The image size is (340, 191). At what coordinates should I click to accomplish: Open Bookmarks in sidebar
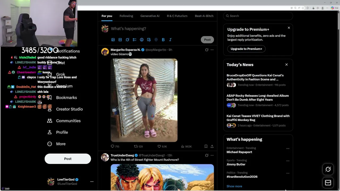[62, 98]
